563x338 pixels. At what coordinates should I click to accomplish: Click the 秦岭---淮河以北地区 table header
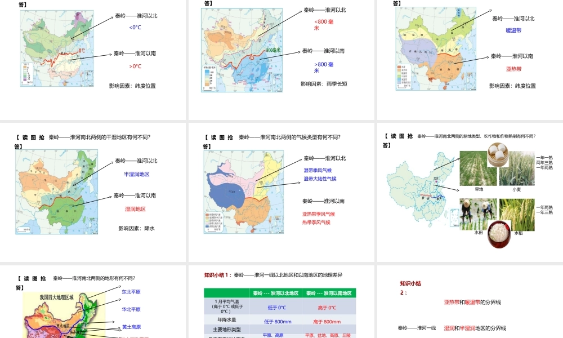(x=275, y=293)
